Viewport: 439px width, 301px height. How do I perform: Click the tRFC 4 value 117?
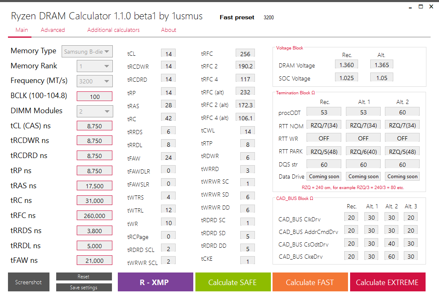pyautogui.click(x=245, y=79)
